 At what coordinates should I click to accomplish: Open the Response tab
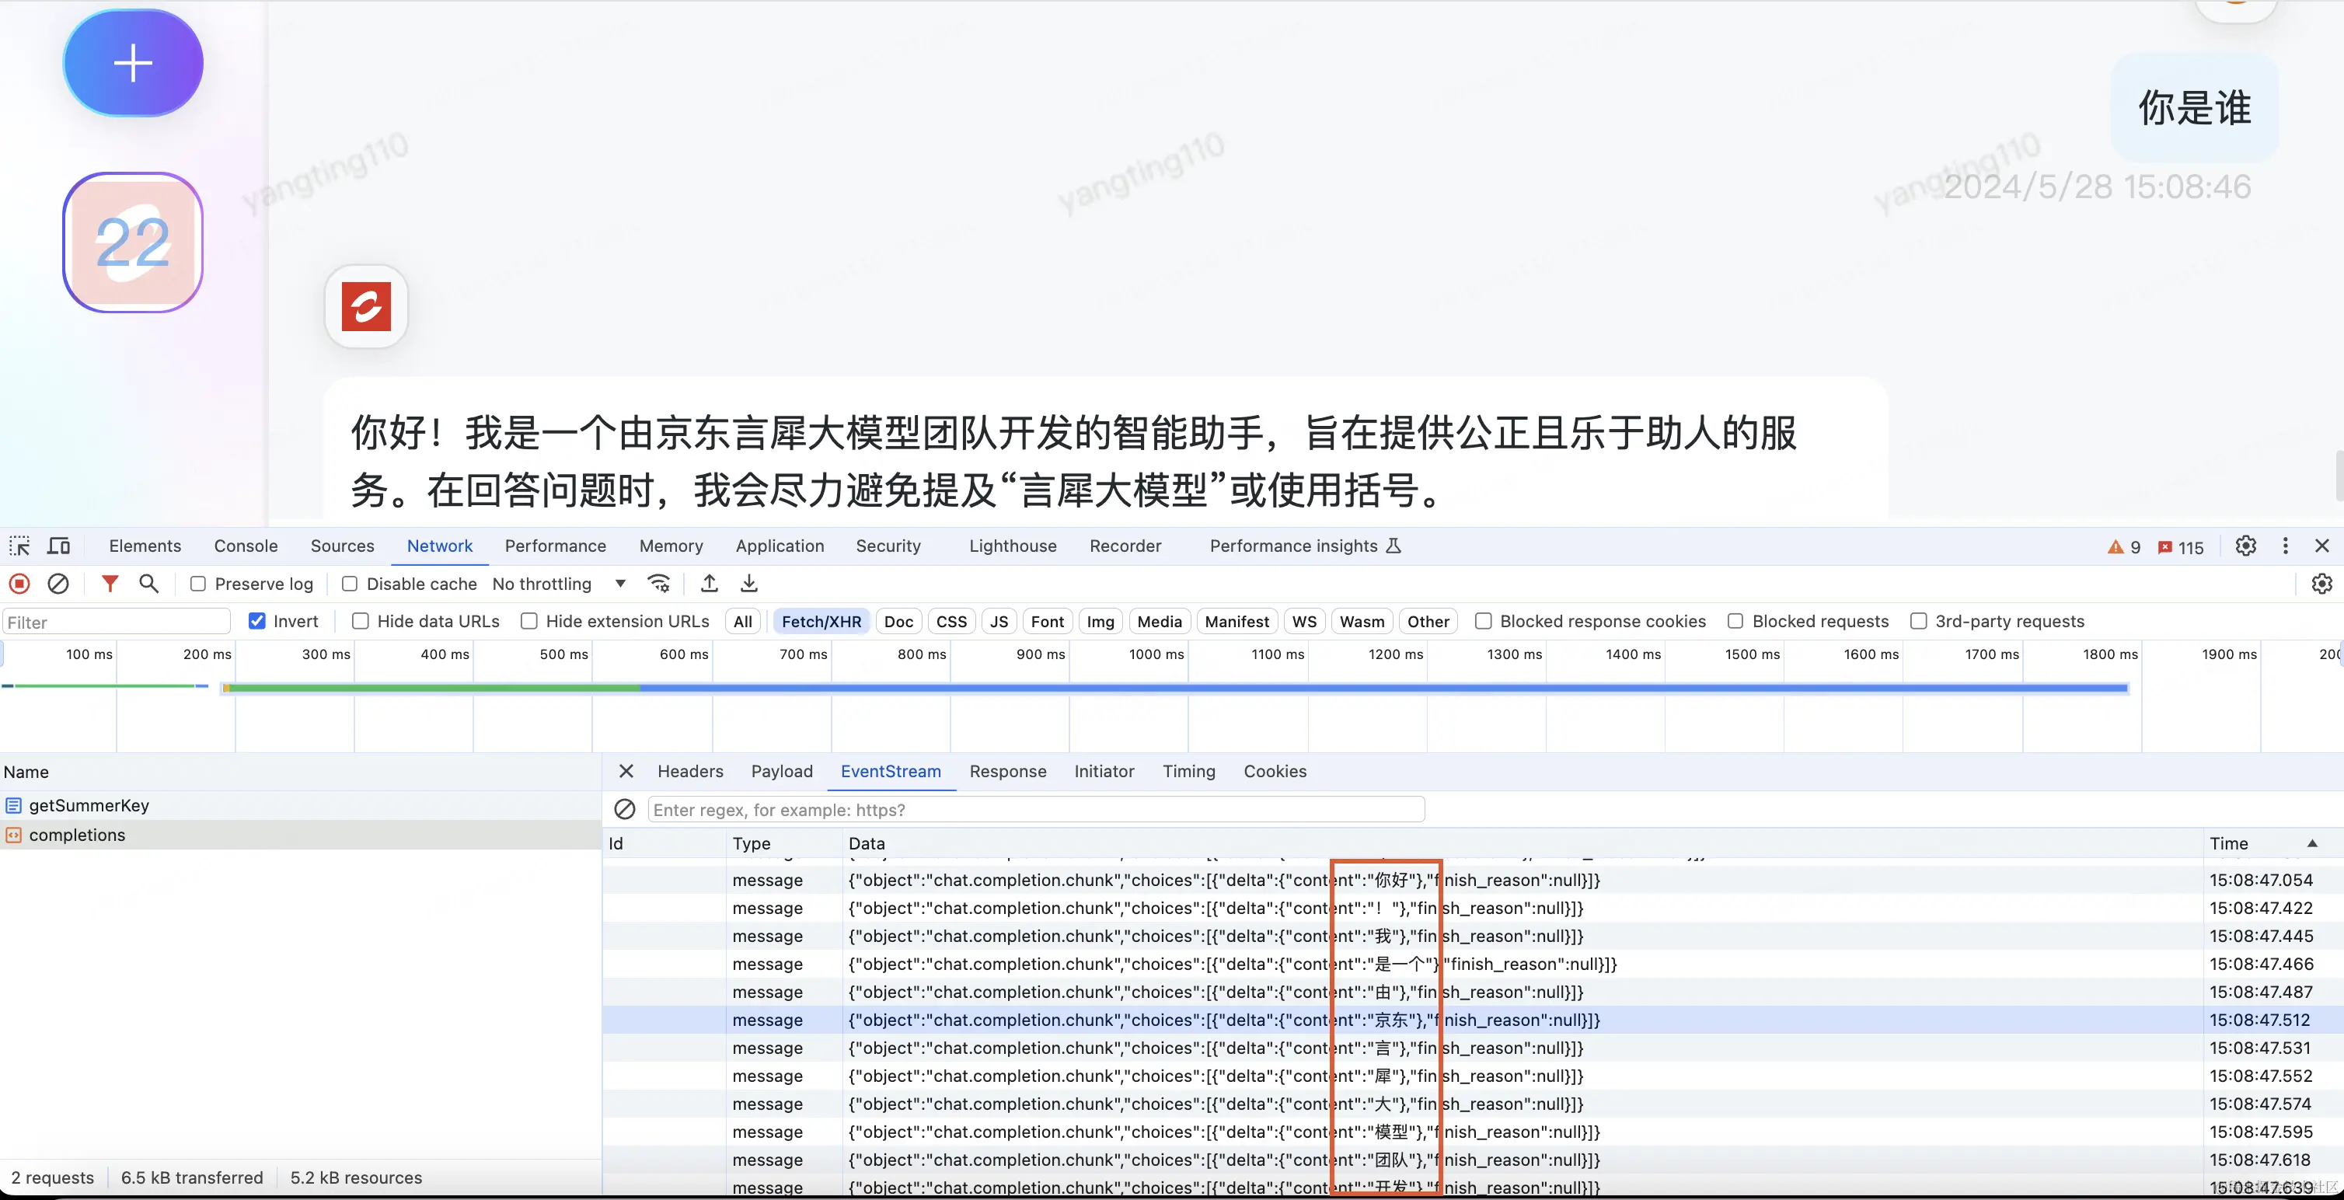[x=1007, y=772]
